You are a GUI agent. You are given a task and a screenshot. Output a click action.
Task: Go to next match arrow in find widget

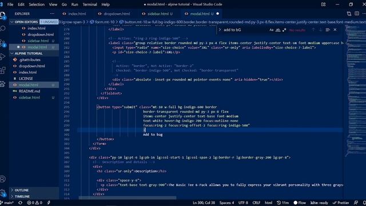point(320,30)
